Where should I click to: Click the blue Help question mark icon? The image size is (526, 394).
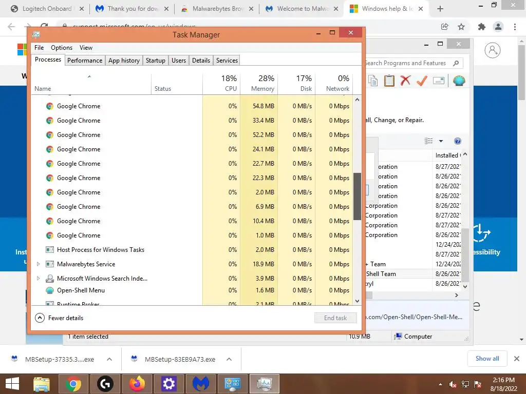[x=458, y=141]
